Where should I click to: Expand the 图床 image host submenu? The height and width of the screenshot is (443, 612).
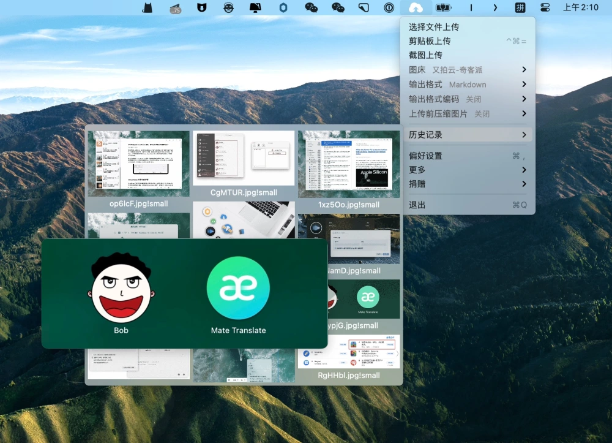(468, 69)
